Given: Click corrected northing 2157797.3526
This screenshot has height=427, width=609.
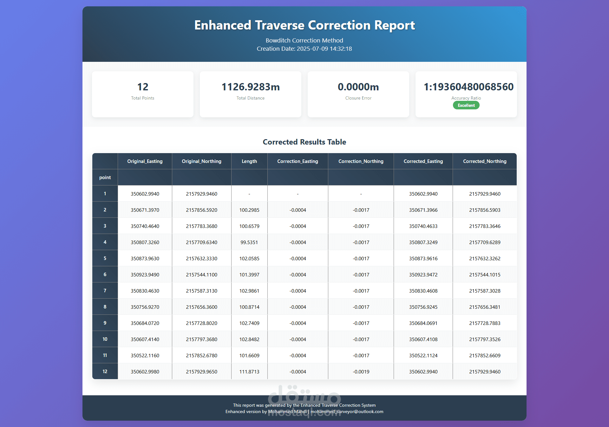Looking at the screenshot, I should click(485, 339).
